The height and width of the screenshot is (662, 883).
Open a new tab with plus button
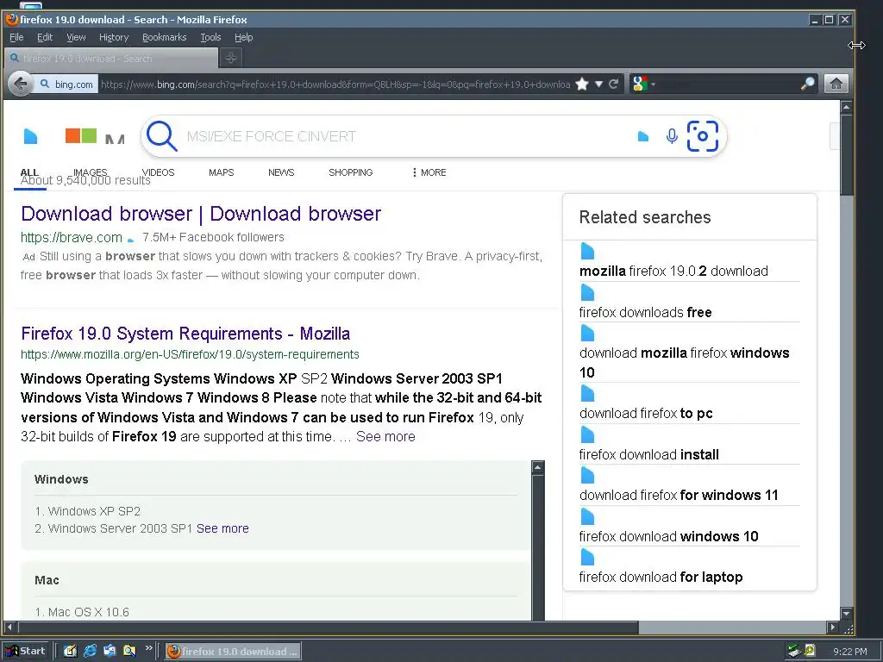pos(231,58)
